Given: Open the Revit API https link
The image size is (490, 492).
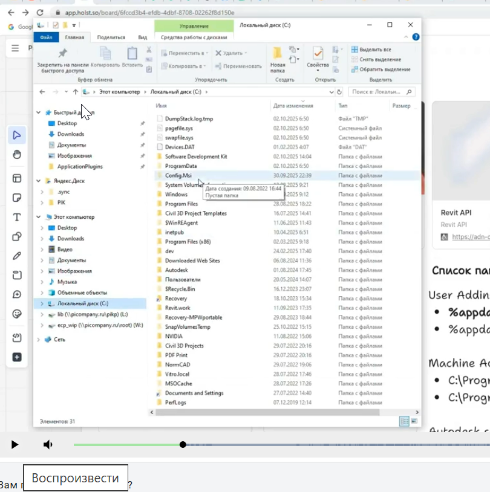Looking at the screenshot, I should pyautogui.click(x=471, y=237).
